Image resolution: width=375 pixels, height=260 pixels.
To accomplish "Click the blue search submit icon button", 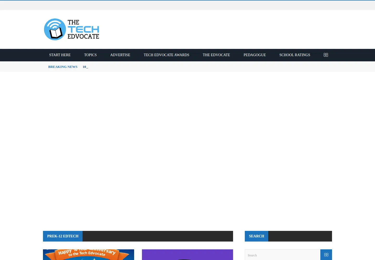I will pos(326,255).
